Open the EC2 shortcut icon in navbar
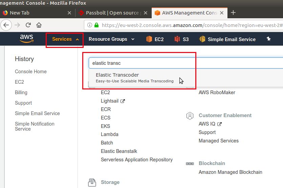Screen dimensions: 283x188 click(149, 39)
